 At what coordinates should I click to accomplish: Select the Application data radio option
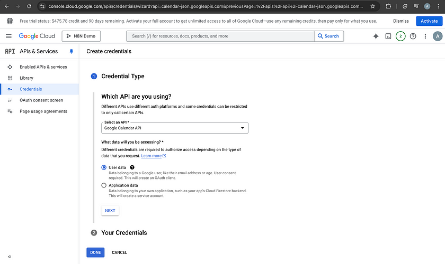[104, 185]
